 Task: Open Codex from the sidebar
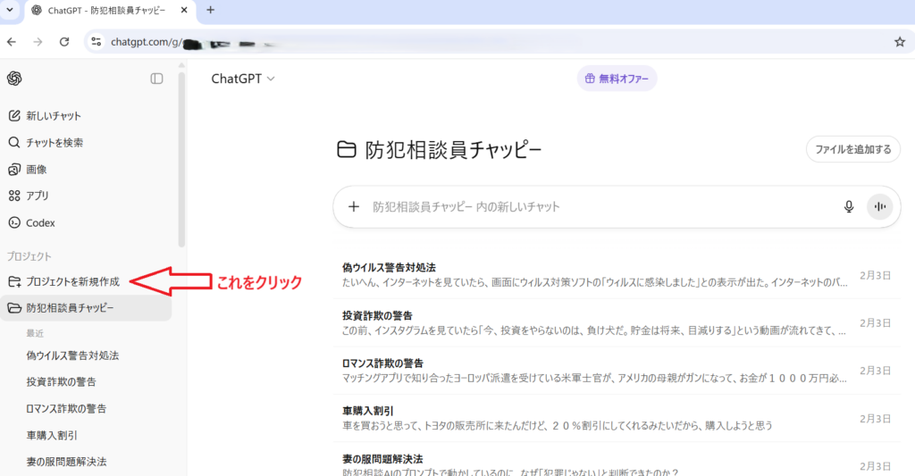[x=40, y=222]
